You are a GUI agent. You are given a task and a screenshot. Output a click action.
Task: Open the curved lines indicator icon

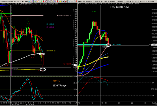point(32,1)
